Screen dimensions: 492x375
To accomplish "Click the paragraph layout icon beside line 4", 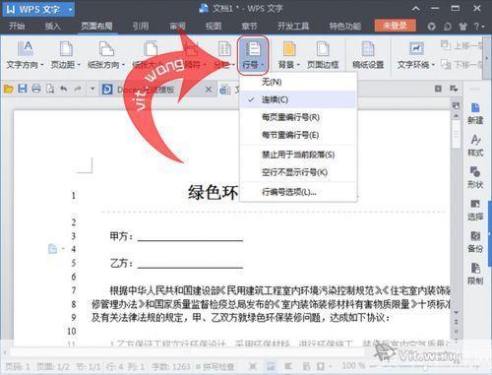I will (x=53, y=249).
